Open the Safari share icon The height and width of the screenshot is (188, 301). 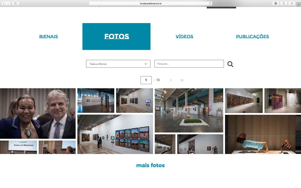point(283,3)
